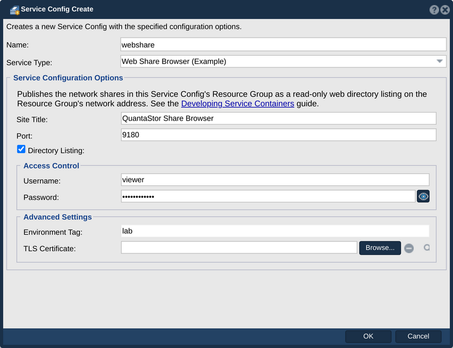The image size is (453, 348).
Task: Click the 'Service Config Create' title text
Action: click(x=57, y=9)
